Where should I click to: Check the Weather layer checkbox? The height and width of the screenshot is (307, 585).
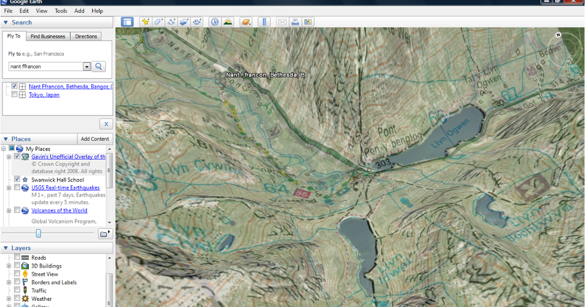18,299
